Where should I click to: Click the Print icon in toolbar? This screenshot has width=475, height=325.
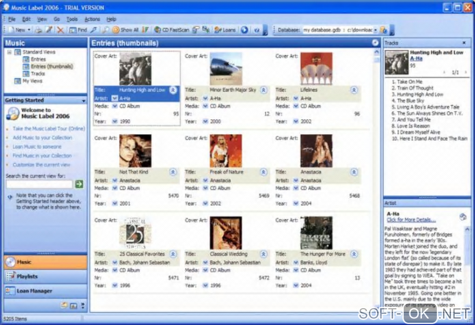38,30
